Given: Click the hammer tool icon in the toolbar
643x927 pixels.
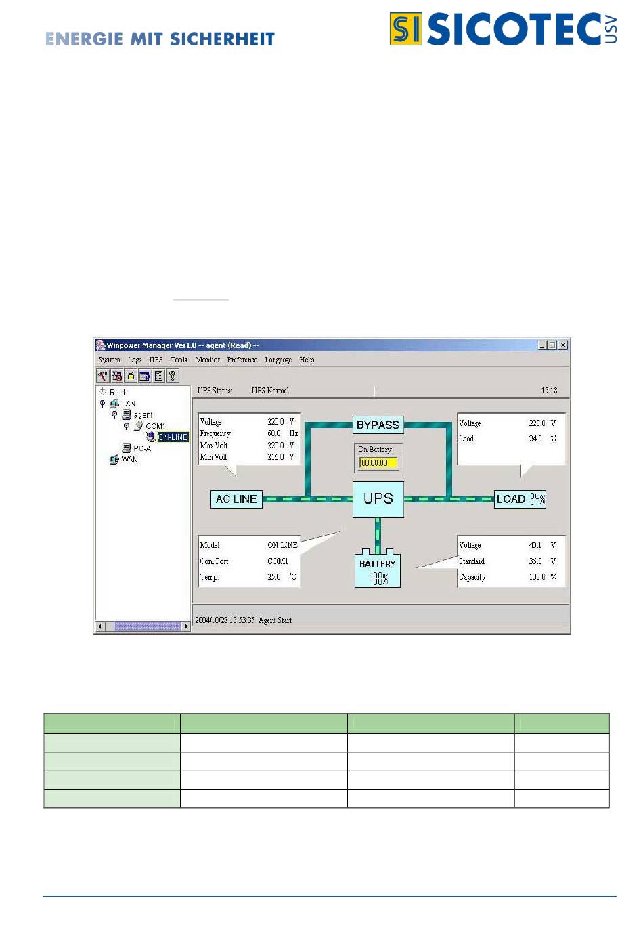Looking at the screenshot, I should click(103, 376).
